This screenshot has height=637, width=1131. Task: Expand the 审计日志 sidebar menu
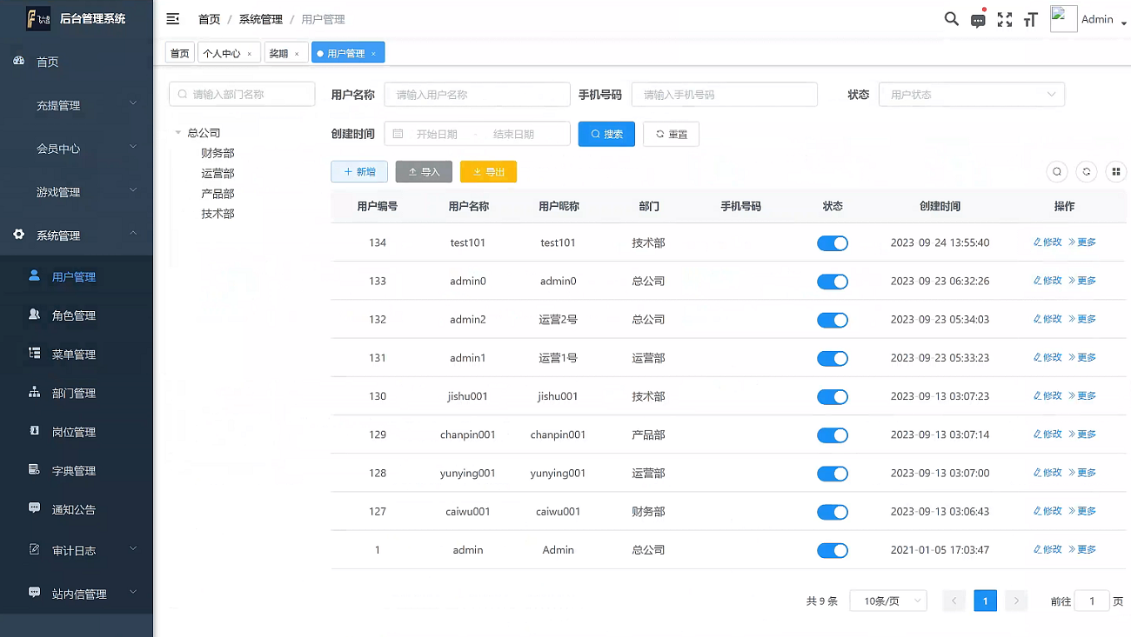(76, 550)
